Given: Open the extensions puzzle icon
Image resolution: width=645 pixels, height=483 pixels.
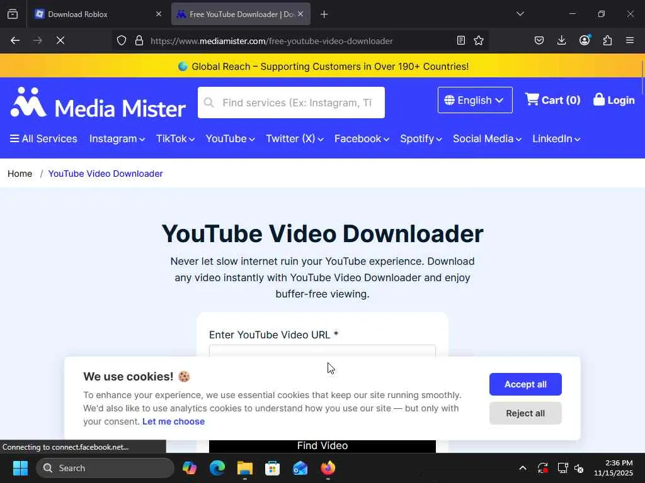Looking at the screenshot, I should coord(607,41).
